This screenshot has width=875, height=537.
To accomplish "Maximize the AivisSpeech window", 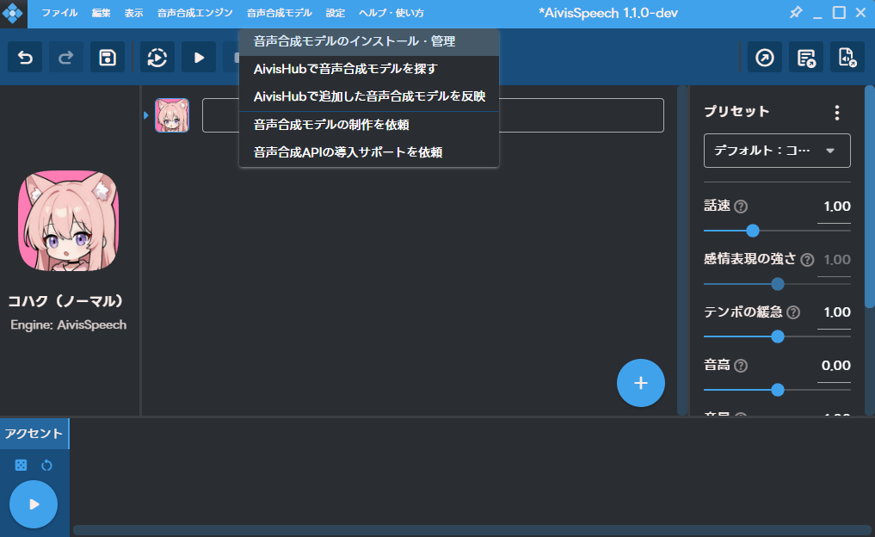I will pos(839,12).
